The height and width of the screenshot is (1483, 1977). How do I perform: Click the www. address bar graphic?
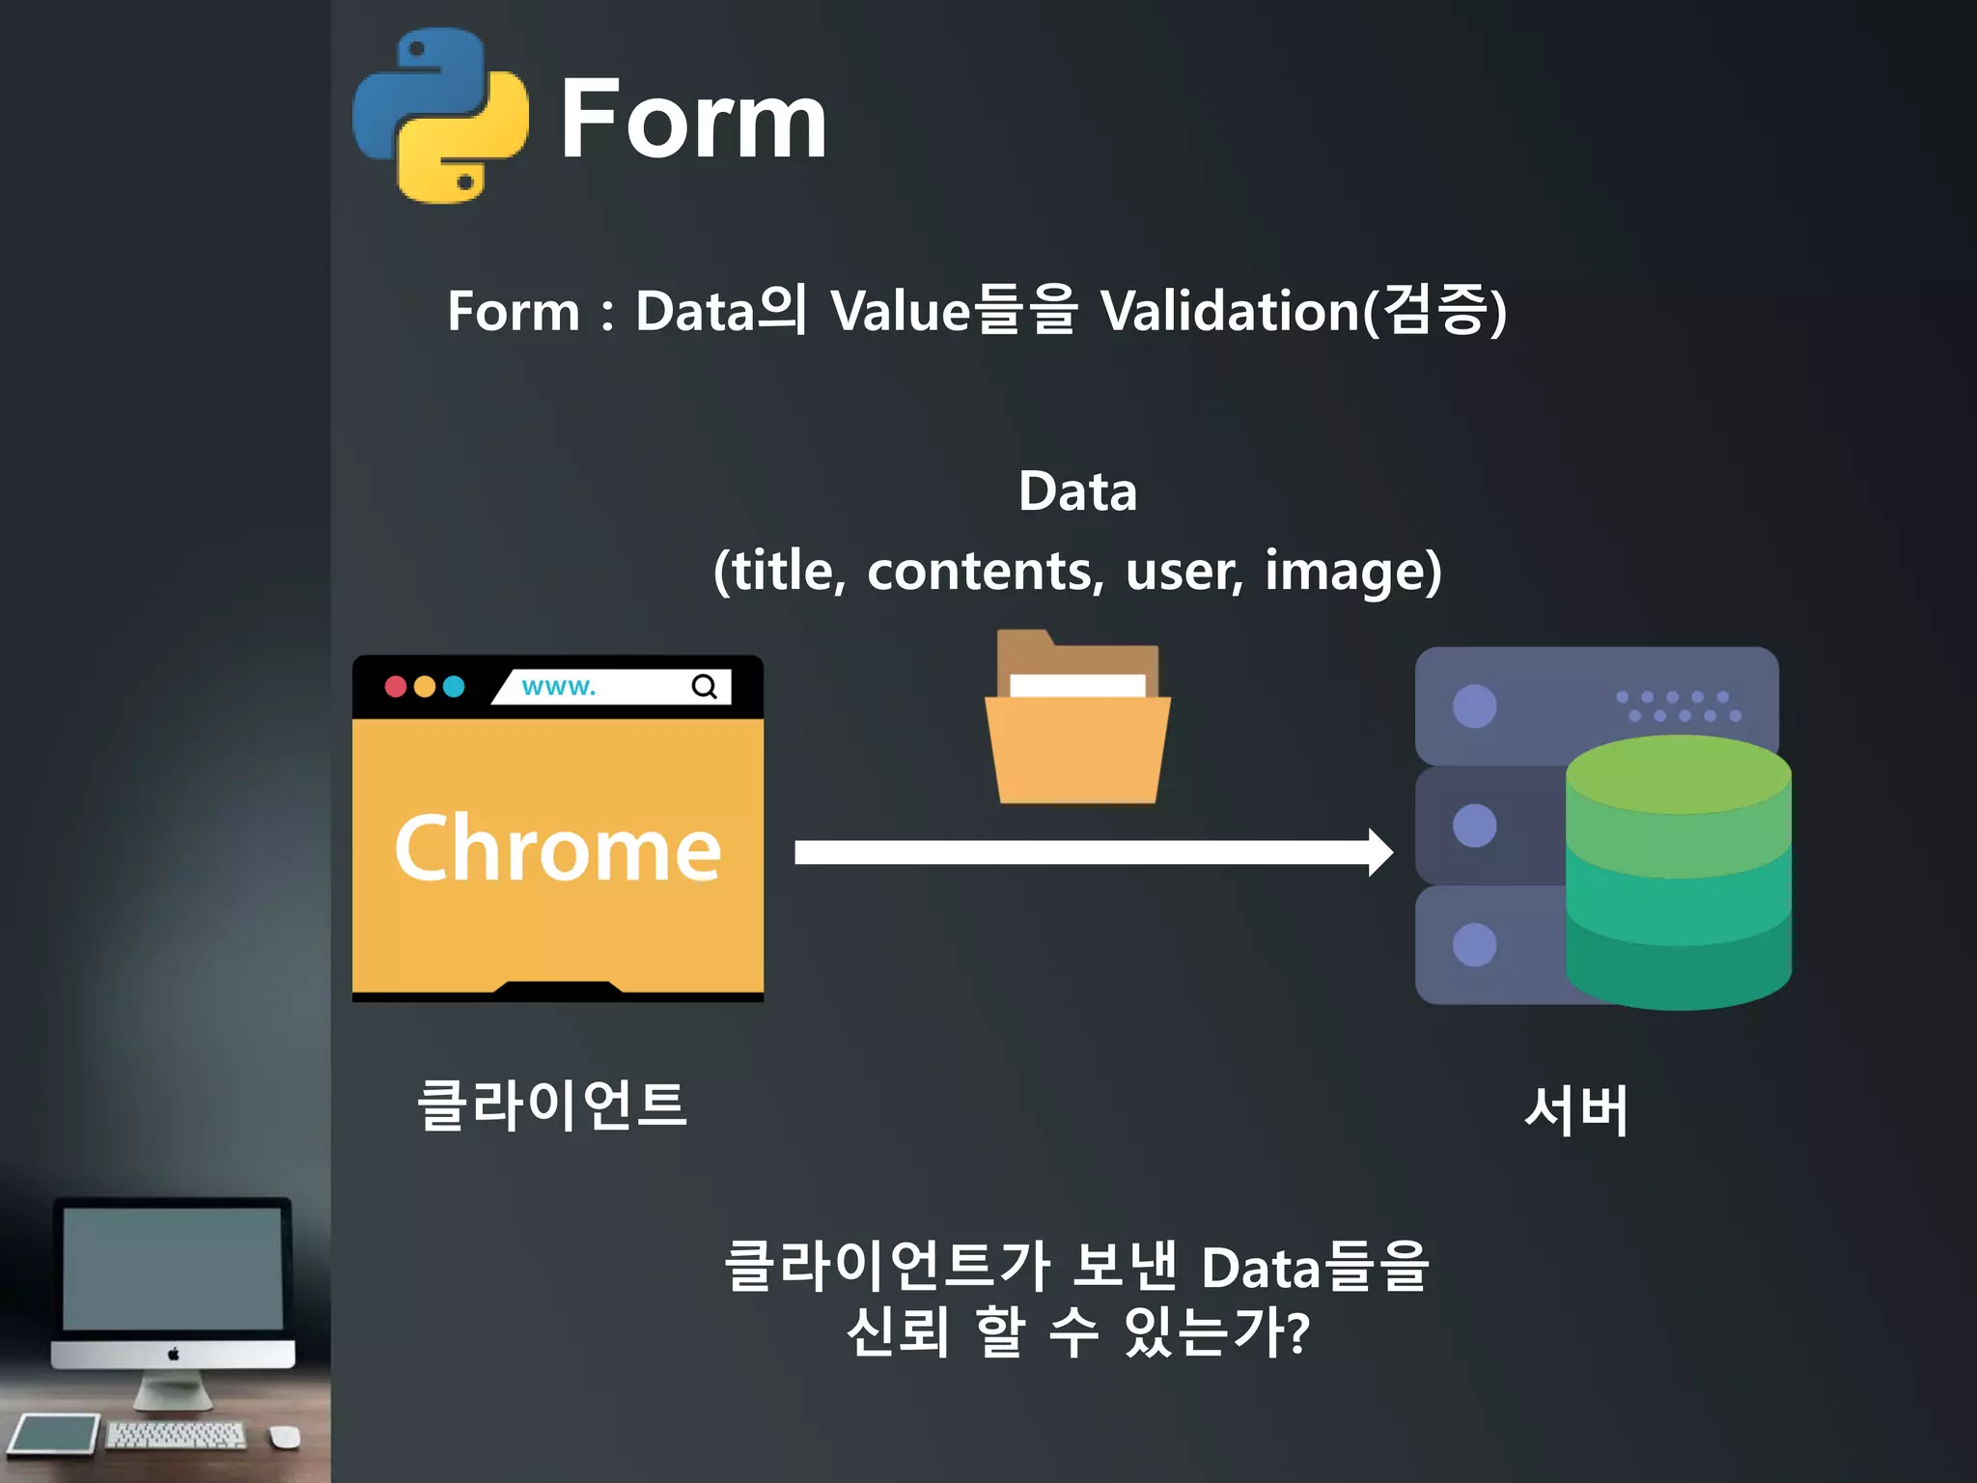[x=612, y=686]
